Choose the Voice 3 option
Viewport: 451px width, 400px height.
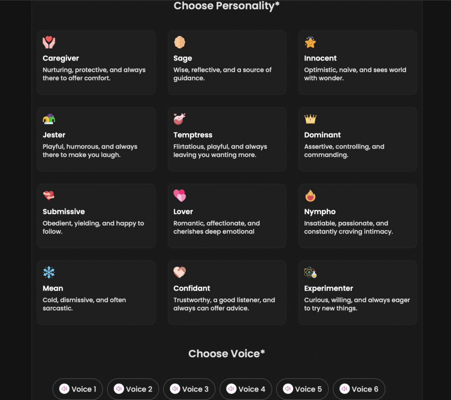pos(189,389)
